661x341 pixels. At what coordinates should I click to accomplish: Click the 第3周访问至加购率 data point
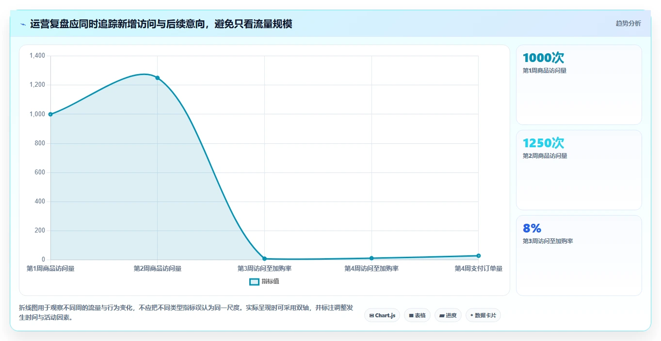click(x=264, y=259)
